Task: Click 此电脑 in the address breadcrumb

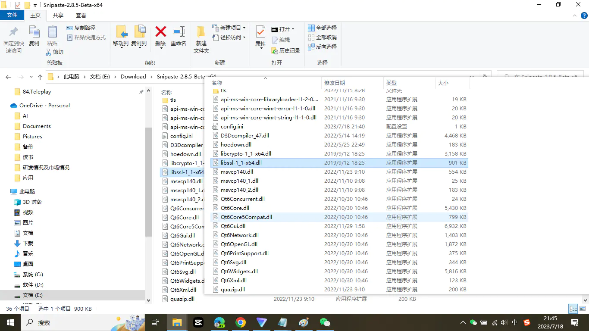Action: 72,77
